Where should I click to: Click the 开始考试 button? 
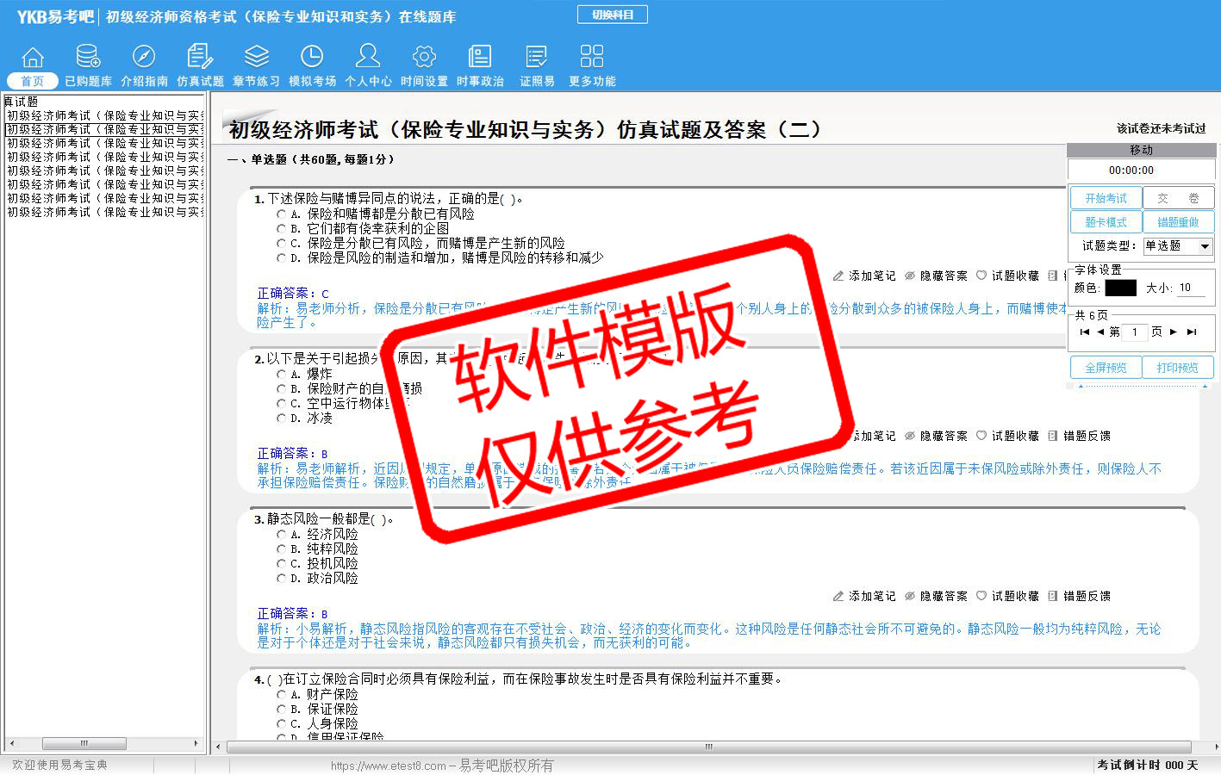[x=1106, y=198]
